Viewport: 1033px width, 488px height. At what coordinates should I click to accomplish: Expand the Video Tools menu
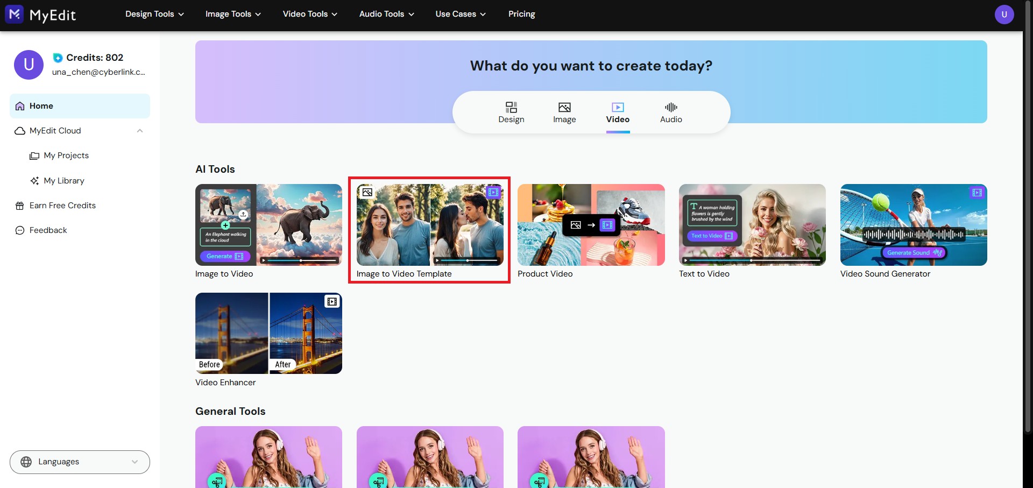tap(310, 14)
